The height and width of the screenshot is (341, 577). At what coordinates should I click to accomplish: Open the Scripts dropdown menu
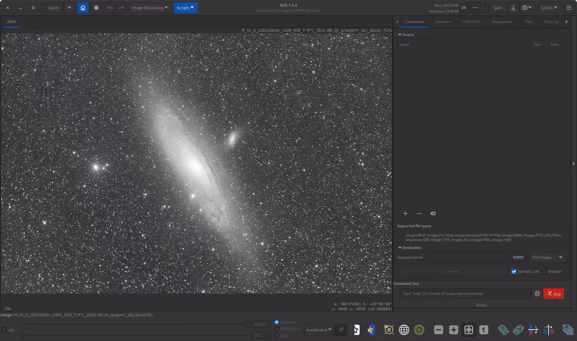point(186,8)
